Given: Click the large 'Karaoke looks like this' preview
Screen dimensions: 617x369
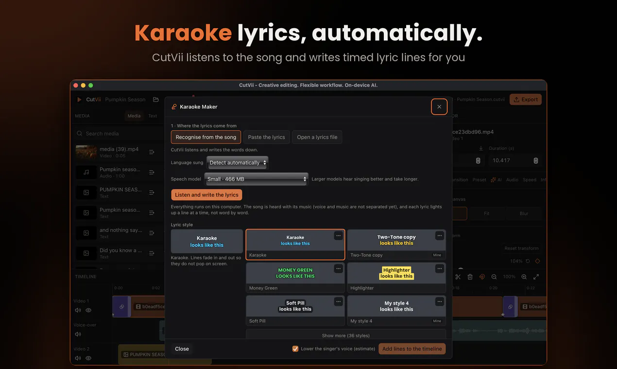Looking at the screenshot, I should (x=207, y=241).
